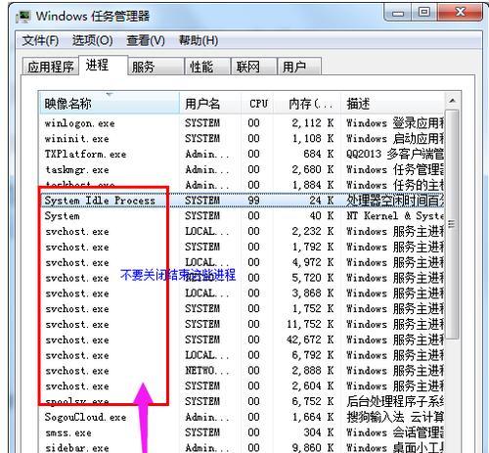The image size is (489, 453).
Task: Sort processes by 映像名称 column header
Action: point(109,104)
